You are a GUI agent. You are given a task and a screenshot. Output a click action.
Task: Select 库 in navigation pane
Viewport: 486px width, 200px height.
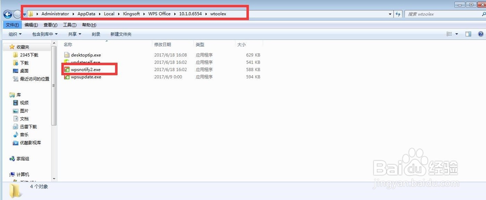[18, 95]
